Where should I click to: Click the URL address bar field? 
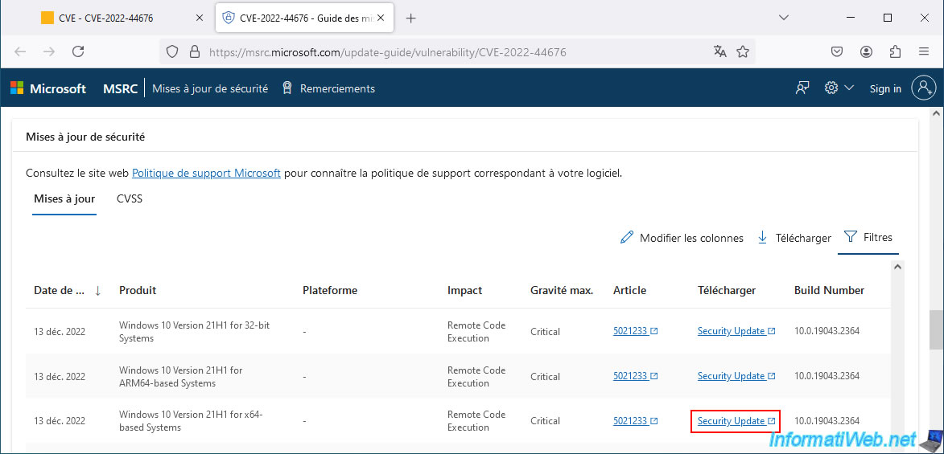[451, 52]
